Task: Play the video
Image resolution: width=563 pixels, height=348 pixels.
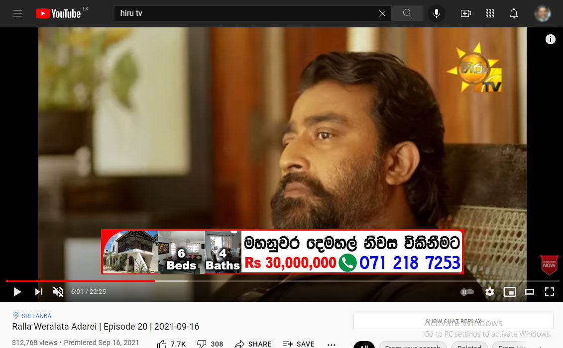Action: 17,292
